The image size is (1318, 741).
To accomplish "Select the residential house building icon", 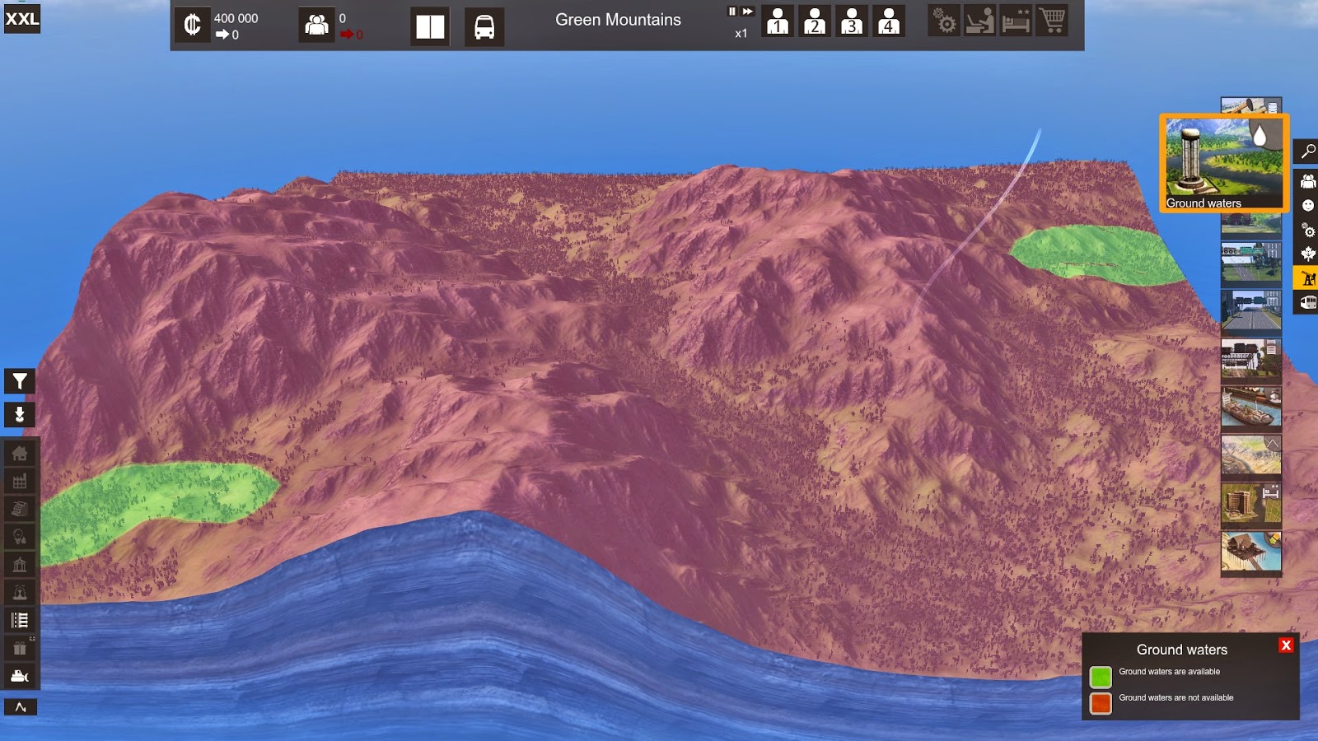I will coord(20,454).
